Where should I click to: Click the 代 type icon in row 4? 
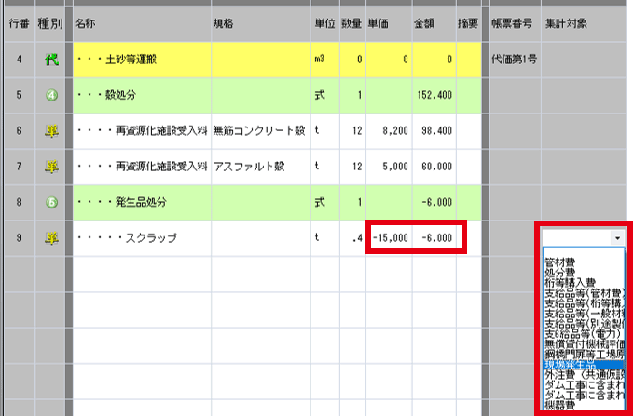pyautogui.click(x=50, y=59)
